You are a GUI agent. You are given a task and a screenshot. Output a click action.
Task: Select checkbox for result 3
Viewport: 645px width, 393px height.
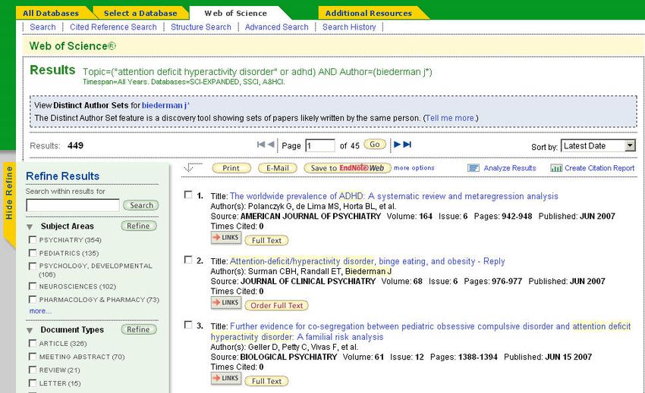pos(188,325)
